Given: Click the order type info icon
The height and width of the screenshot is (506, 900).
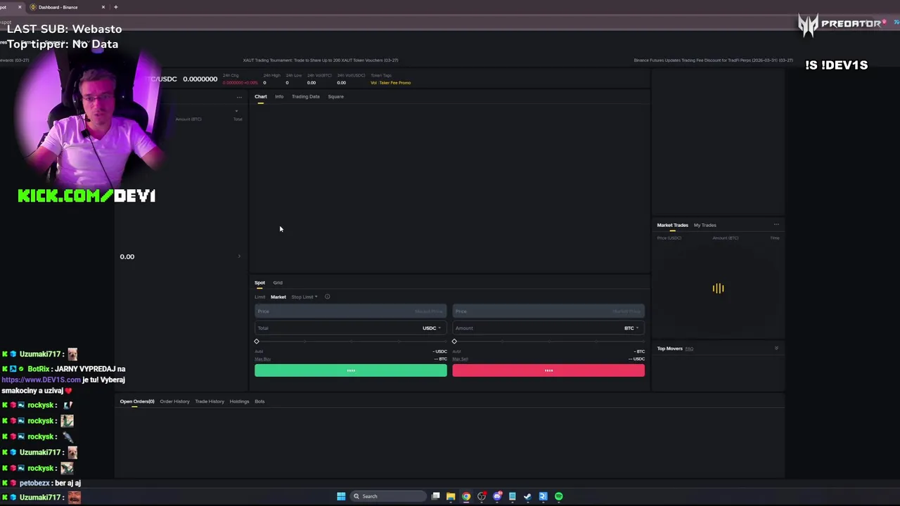Looking at the screenshot, I should [x=327, y=297].
